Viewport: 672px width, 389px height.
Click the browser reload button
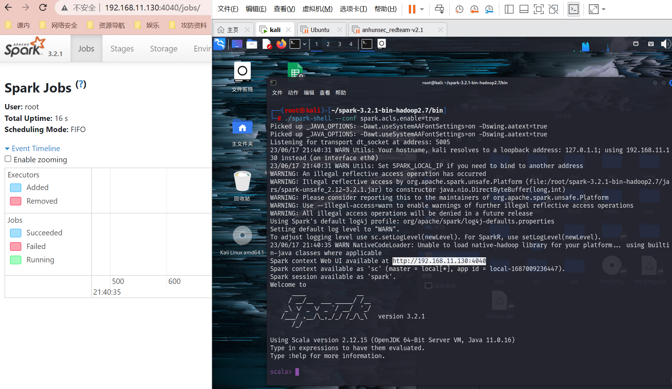43,8
